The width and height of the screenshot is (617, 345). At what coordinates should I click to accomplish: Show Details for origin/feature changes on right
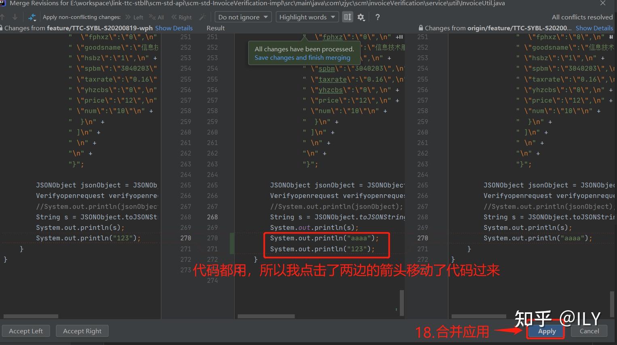pyautogui.click(x=594, y=28)
